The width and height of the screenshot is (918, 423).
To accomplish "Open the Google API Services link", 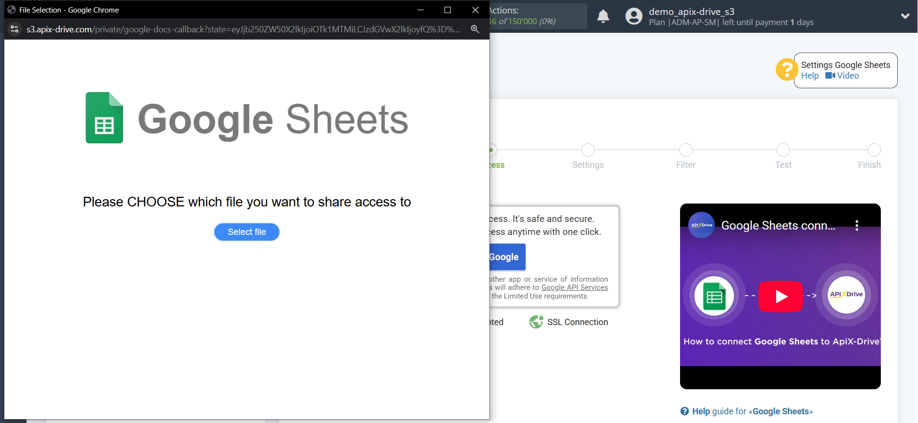I will pyautogui.click(x=574, y=287).
